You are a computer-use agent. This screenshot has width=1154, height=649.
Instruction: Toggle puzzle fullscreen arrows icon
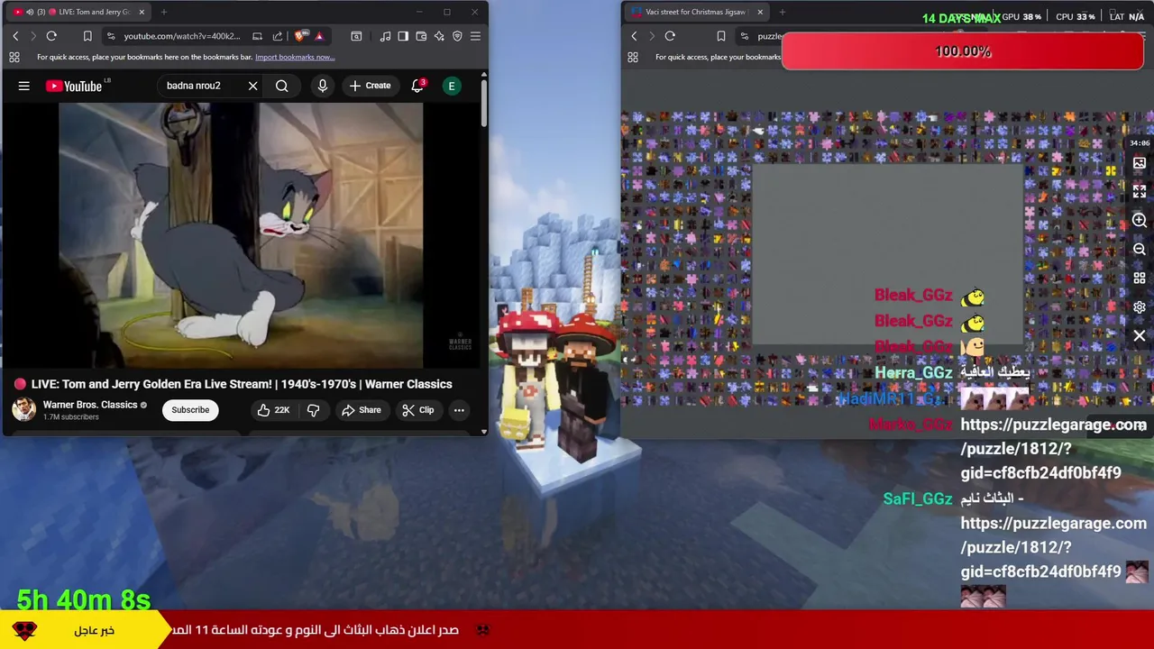(1140, 192)
